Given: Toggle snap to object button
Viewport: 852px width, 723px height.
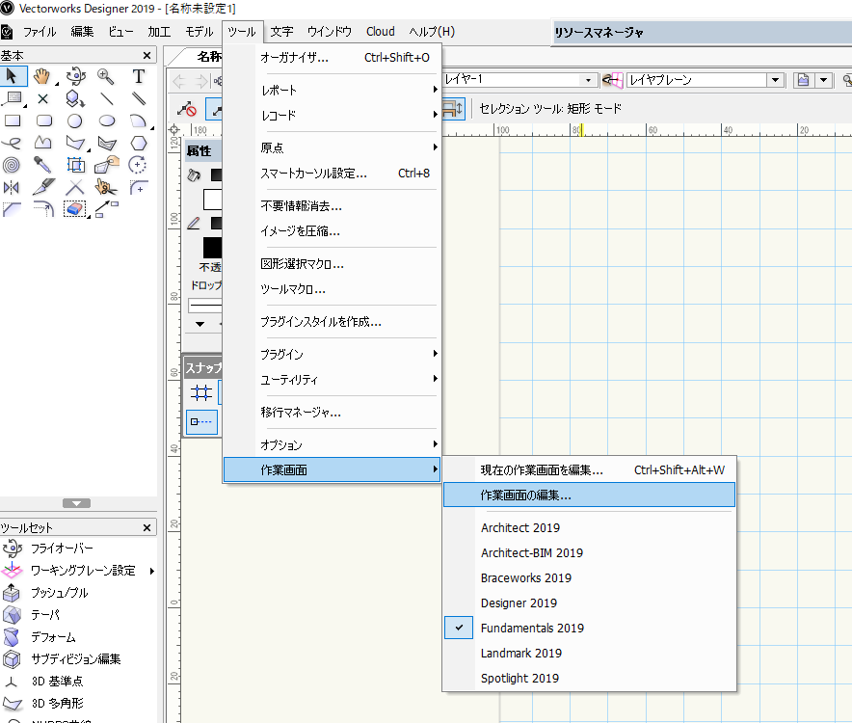Looking at the screenshot, I should pyautogui.click(x=201, y=422).
